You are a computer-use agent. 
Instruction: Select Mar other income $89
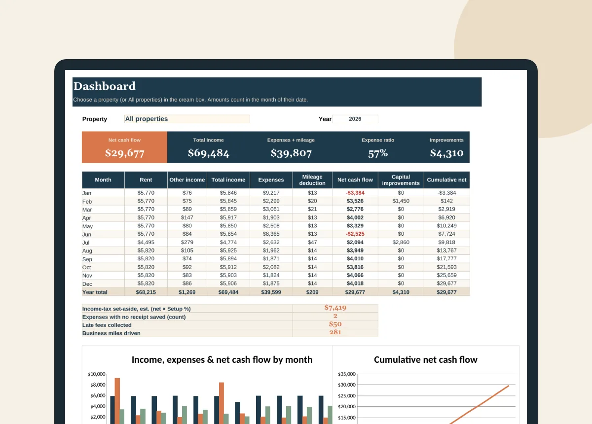(x=187, y=209)
